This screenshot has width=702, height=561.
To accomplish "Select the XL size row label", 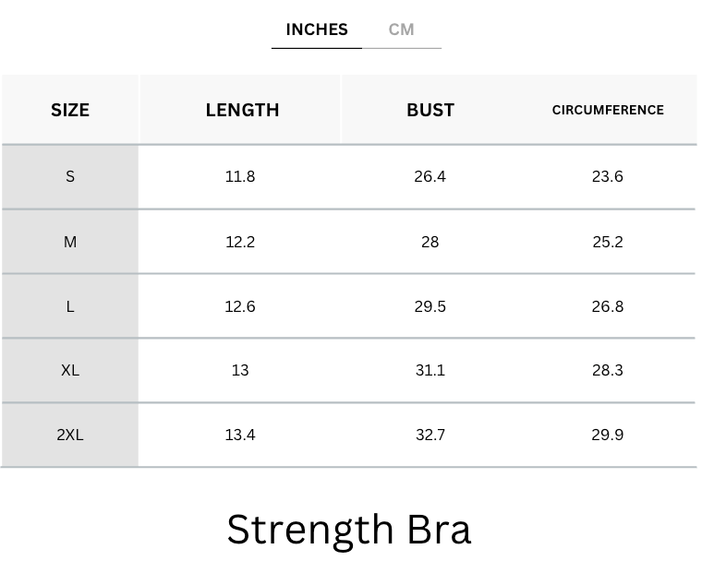I will click(x=70, y=370).
